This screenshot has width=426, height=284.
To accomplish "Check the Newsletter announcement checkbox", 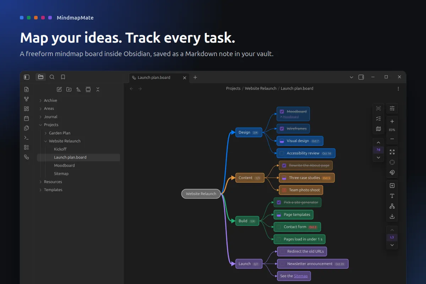I will pyautogui.click(x=282, y=264).
